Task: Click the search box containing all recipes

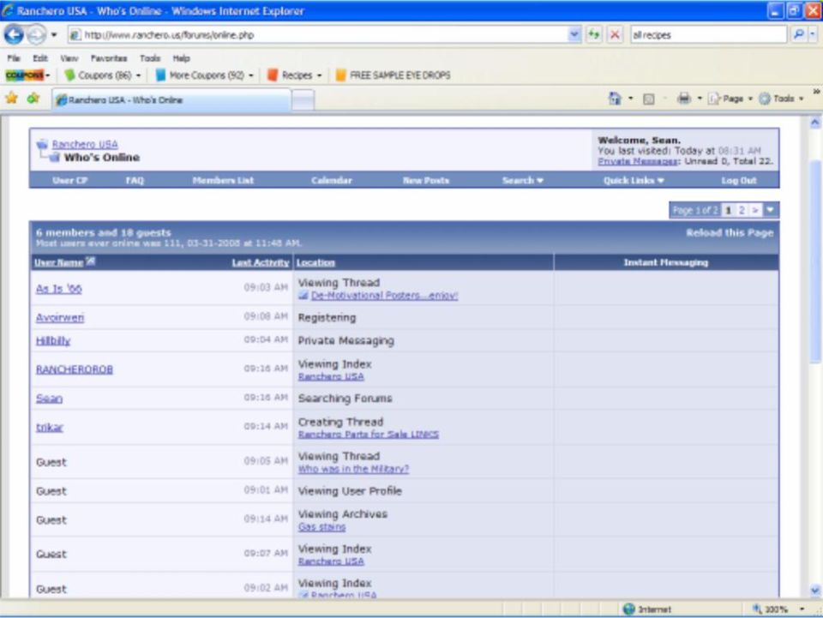Action: pos(709,34)
